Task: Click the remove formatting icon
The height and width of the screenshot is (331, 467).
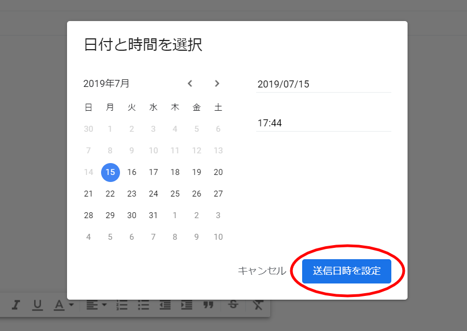Action: pos(258,305)
